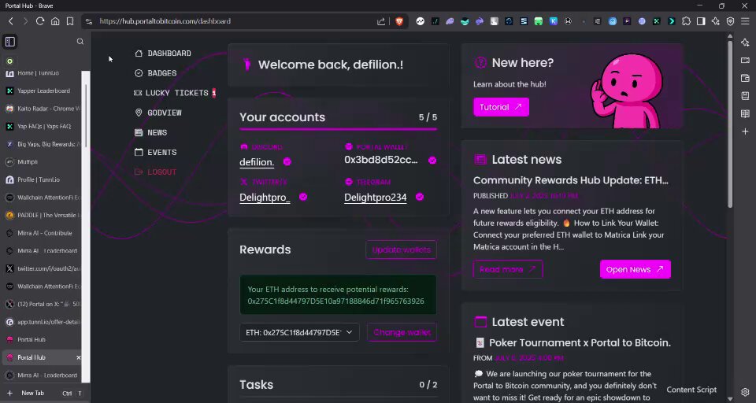The height and width of the screenshot is (403, 756).
Task: Open the Delightpro234 Telegram account link
Action: click(x=375, y=197)
